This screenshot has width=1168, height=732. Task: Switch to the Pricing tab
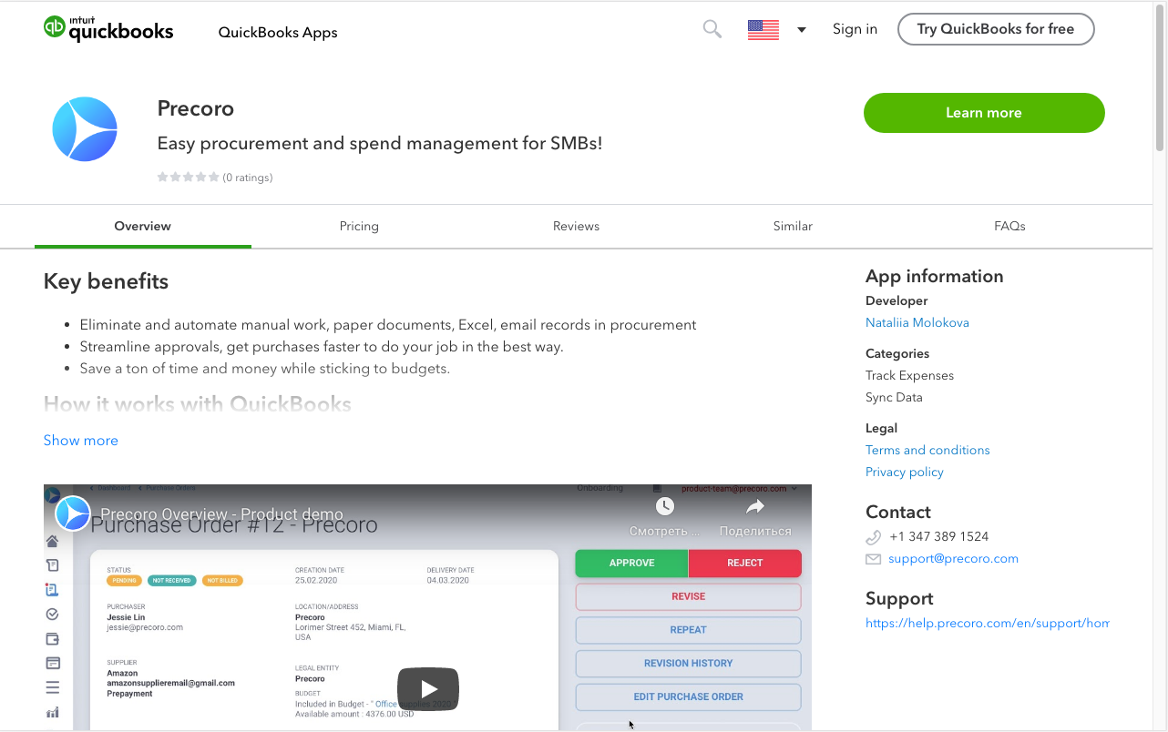pyautogui.click(x=359, y=226)
